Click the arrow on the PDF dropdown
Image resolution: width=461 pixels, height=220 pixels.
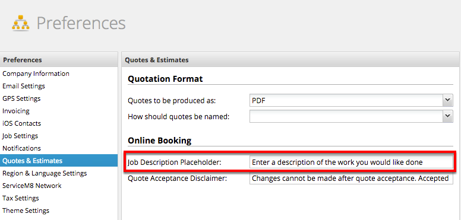(x=447, y=101)
